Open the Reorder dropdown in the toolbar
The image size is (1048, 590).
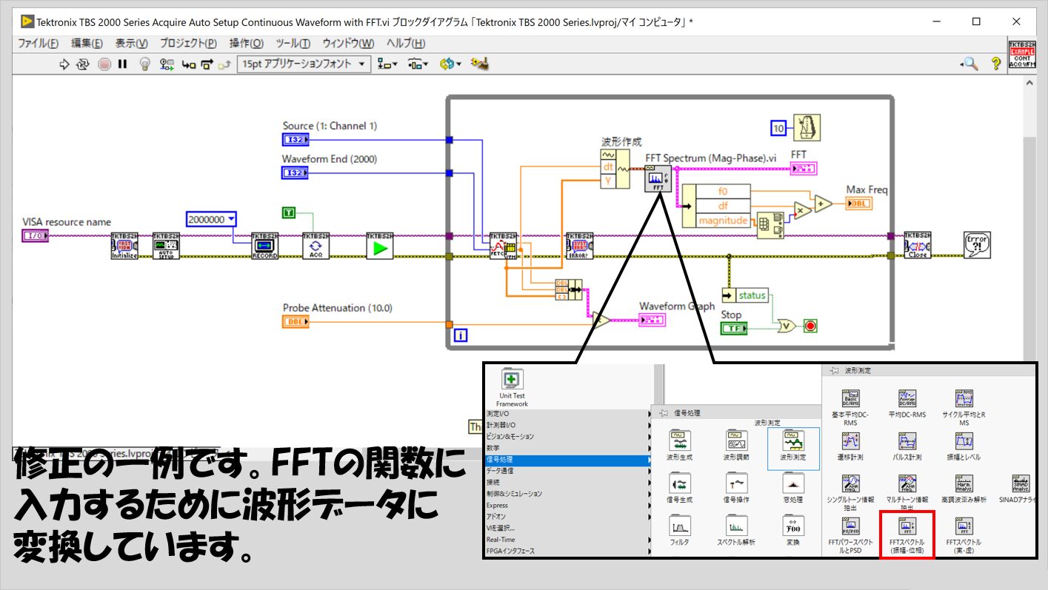[x=450, y=64]
